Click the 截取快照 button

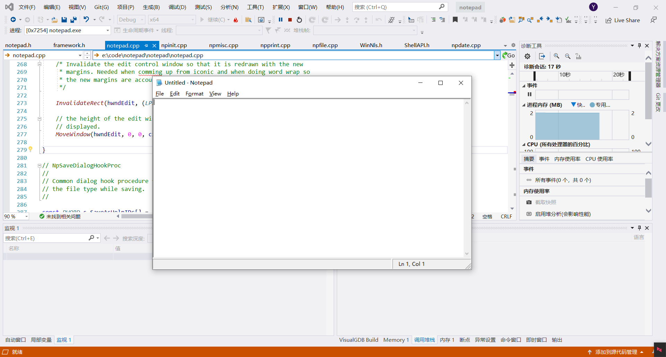pyautogui.click(x=546, y=202)
